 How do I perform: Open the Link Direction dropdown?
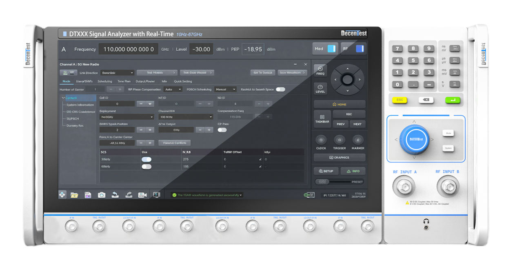point(117,73)
